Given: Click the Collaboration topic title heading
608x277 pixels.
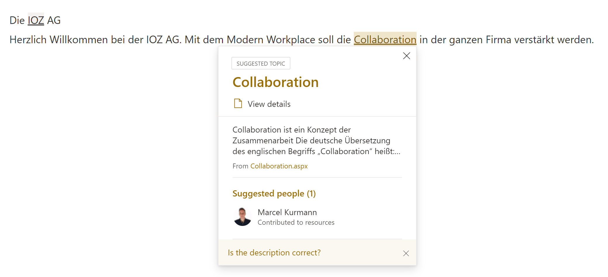Looking at the screenshot, I should pyautogui.click(x=275, y=82).
